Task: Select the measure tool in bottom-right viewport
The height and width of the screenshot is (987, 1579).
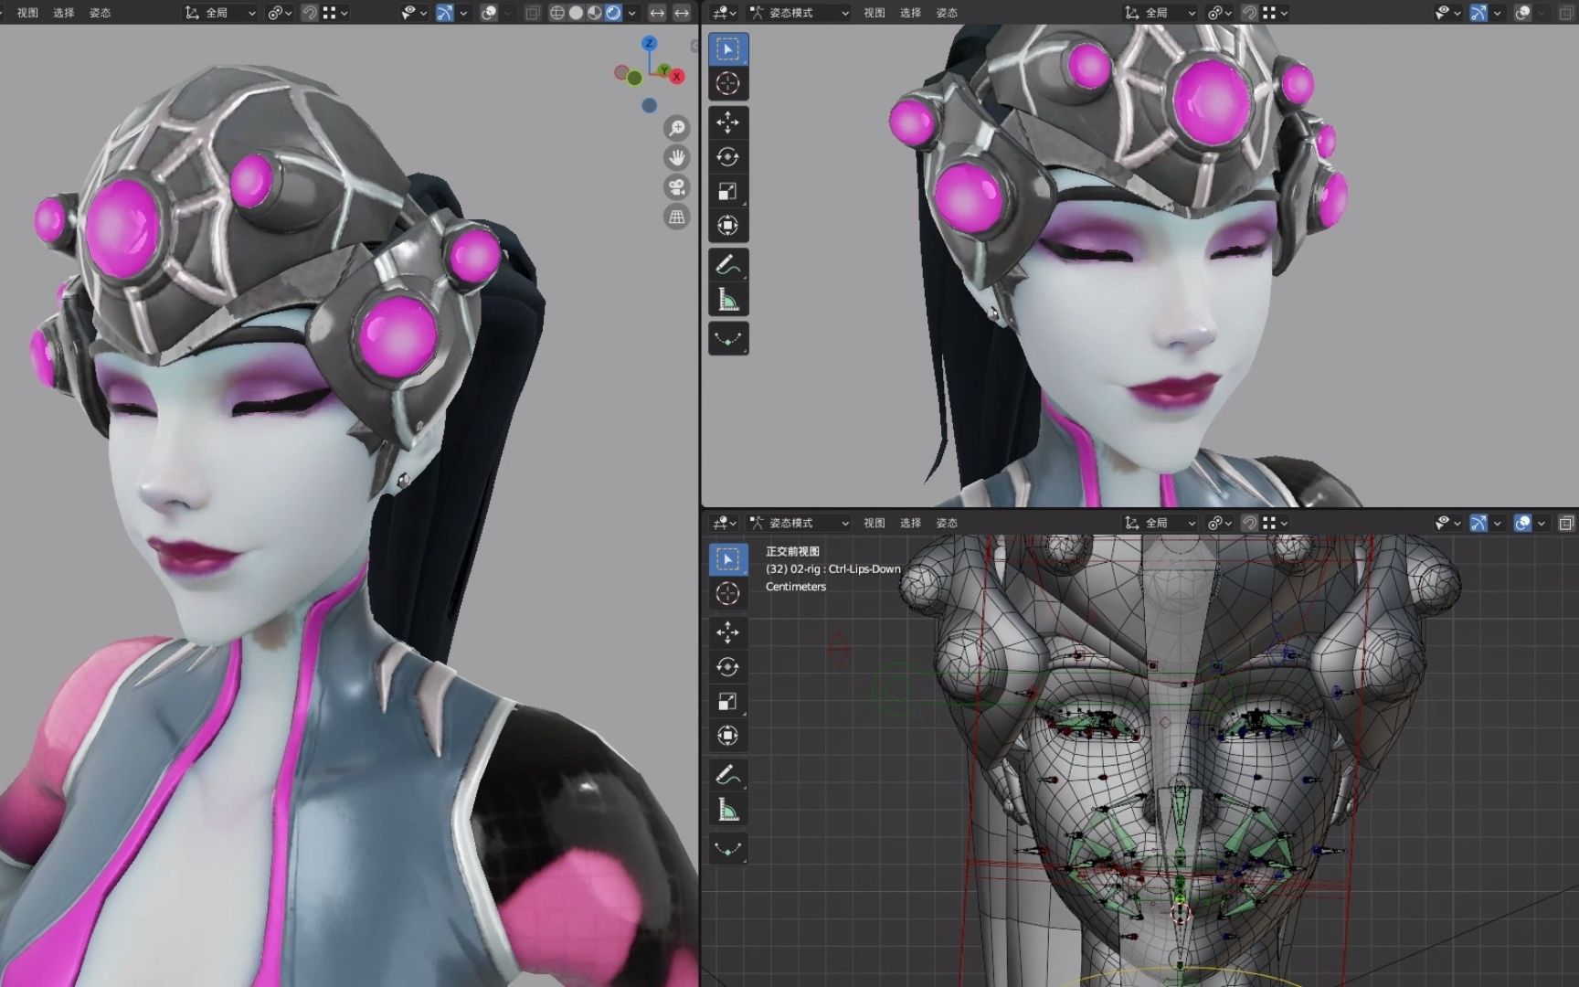Action: (x=728, y=810)
